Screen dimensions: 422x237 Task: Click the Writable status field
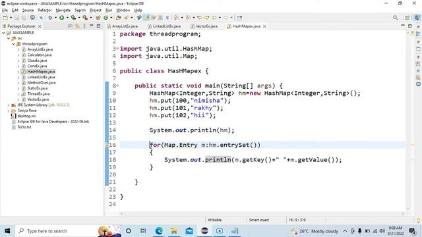coord(215,220)
